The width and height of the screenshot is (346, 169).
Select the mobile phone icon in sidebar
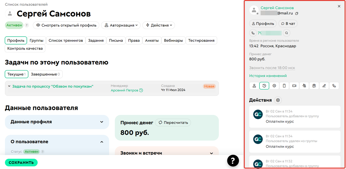[x=284, y=86]
